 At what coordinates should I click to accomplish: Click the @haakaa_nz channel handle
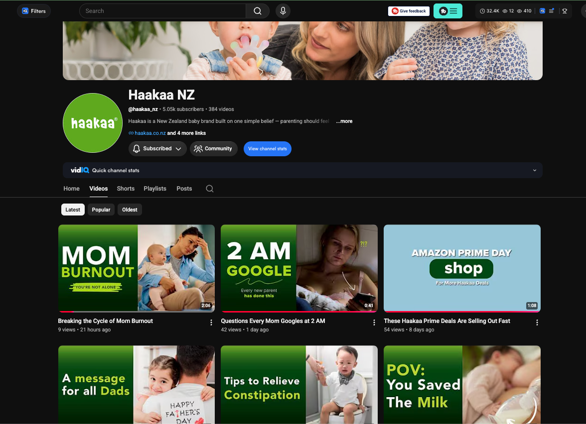point(143,109)
